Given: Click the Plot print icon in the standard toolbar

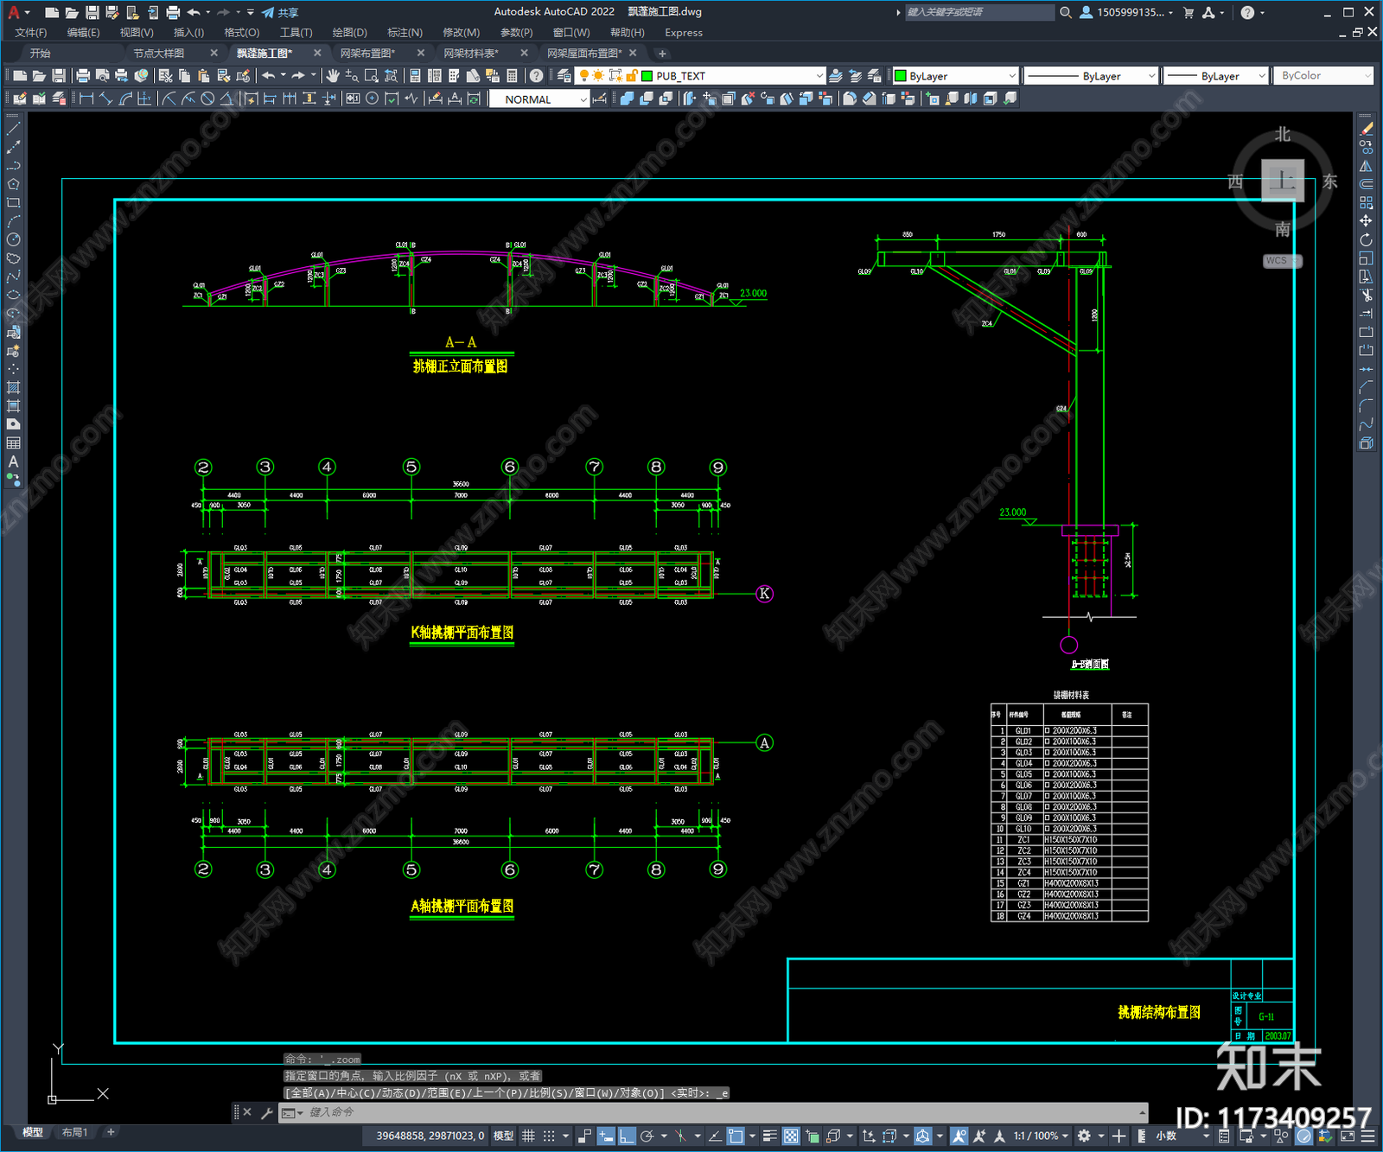Looking at the screenshot, I should (83, 76).
